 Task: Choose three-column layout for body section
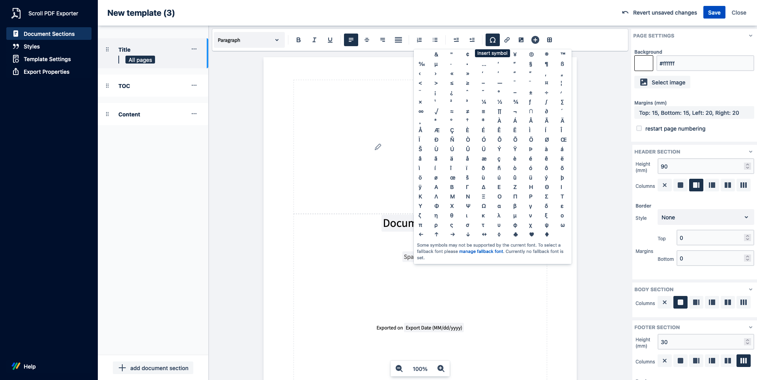pyautogui.click(x=744, y=302)
